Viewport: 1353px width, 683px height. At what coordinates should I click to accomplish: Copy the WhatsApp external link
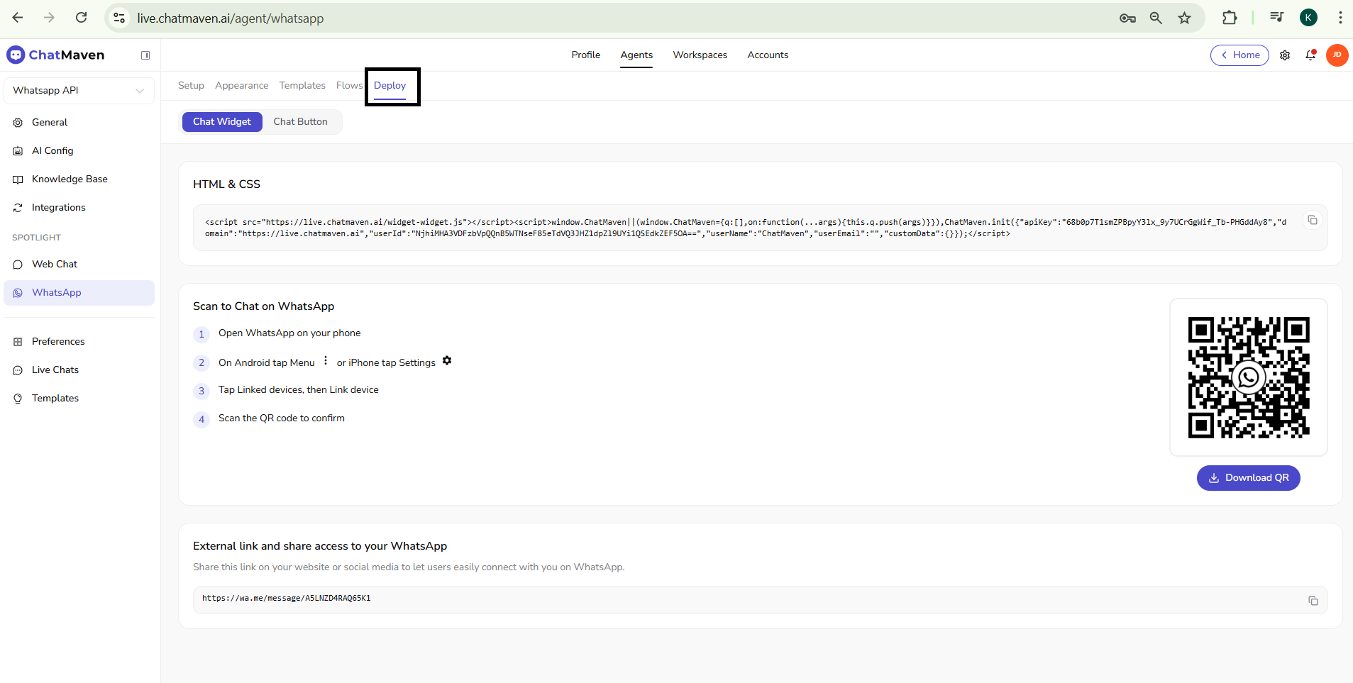click(1313, 601)
